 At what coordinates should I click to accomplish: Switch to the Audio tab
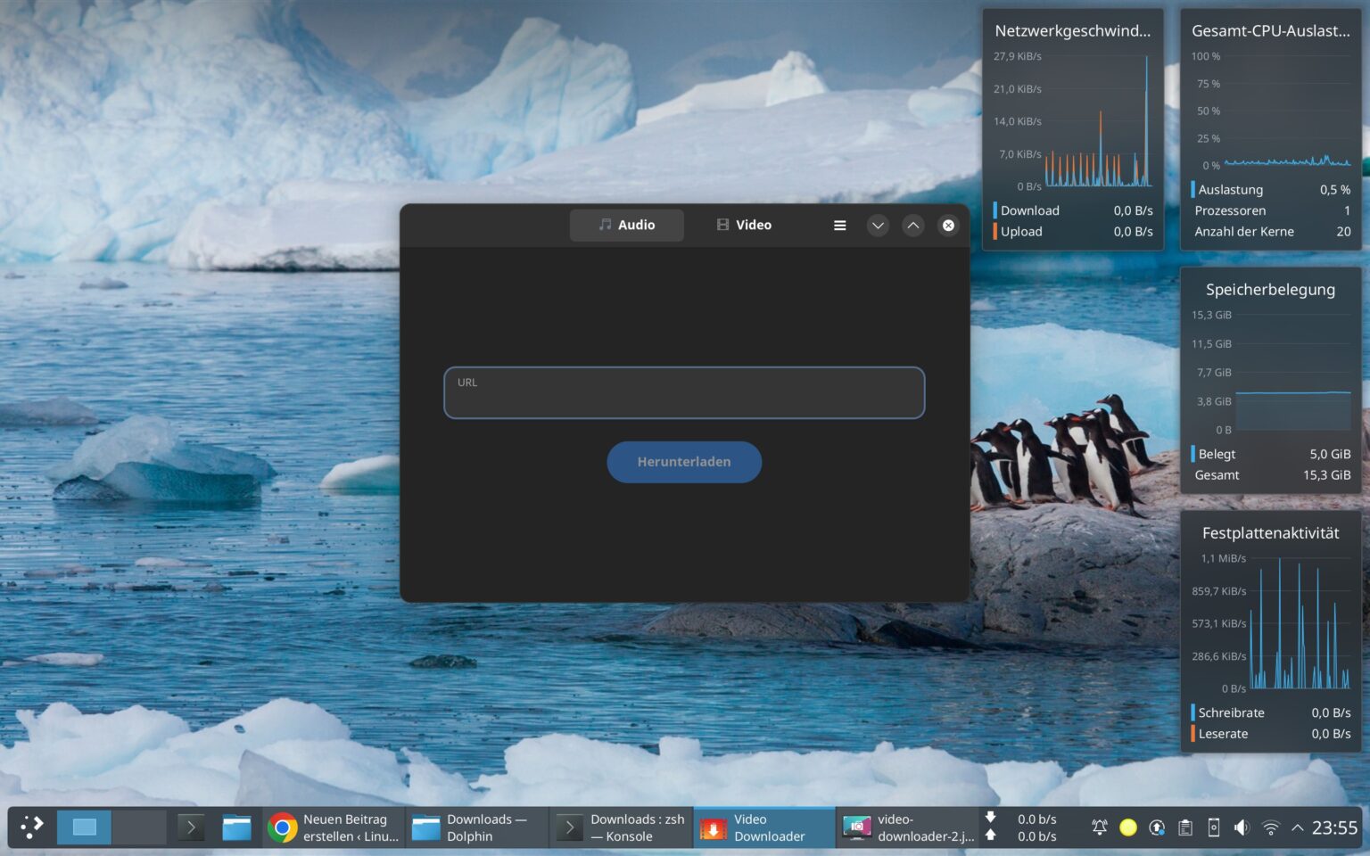coord(626,225)
